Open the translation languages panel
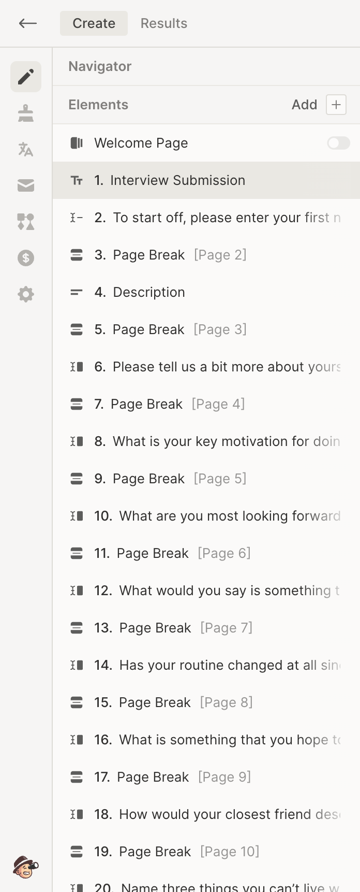The height and width of the screenshot is (892, 360). [x=26, y=149]
